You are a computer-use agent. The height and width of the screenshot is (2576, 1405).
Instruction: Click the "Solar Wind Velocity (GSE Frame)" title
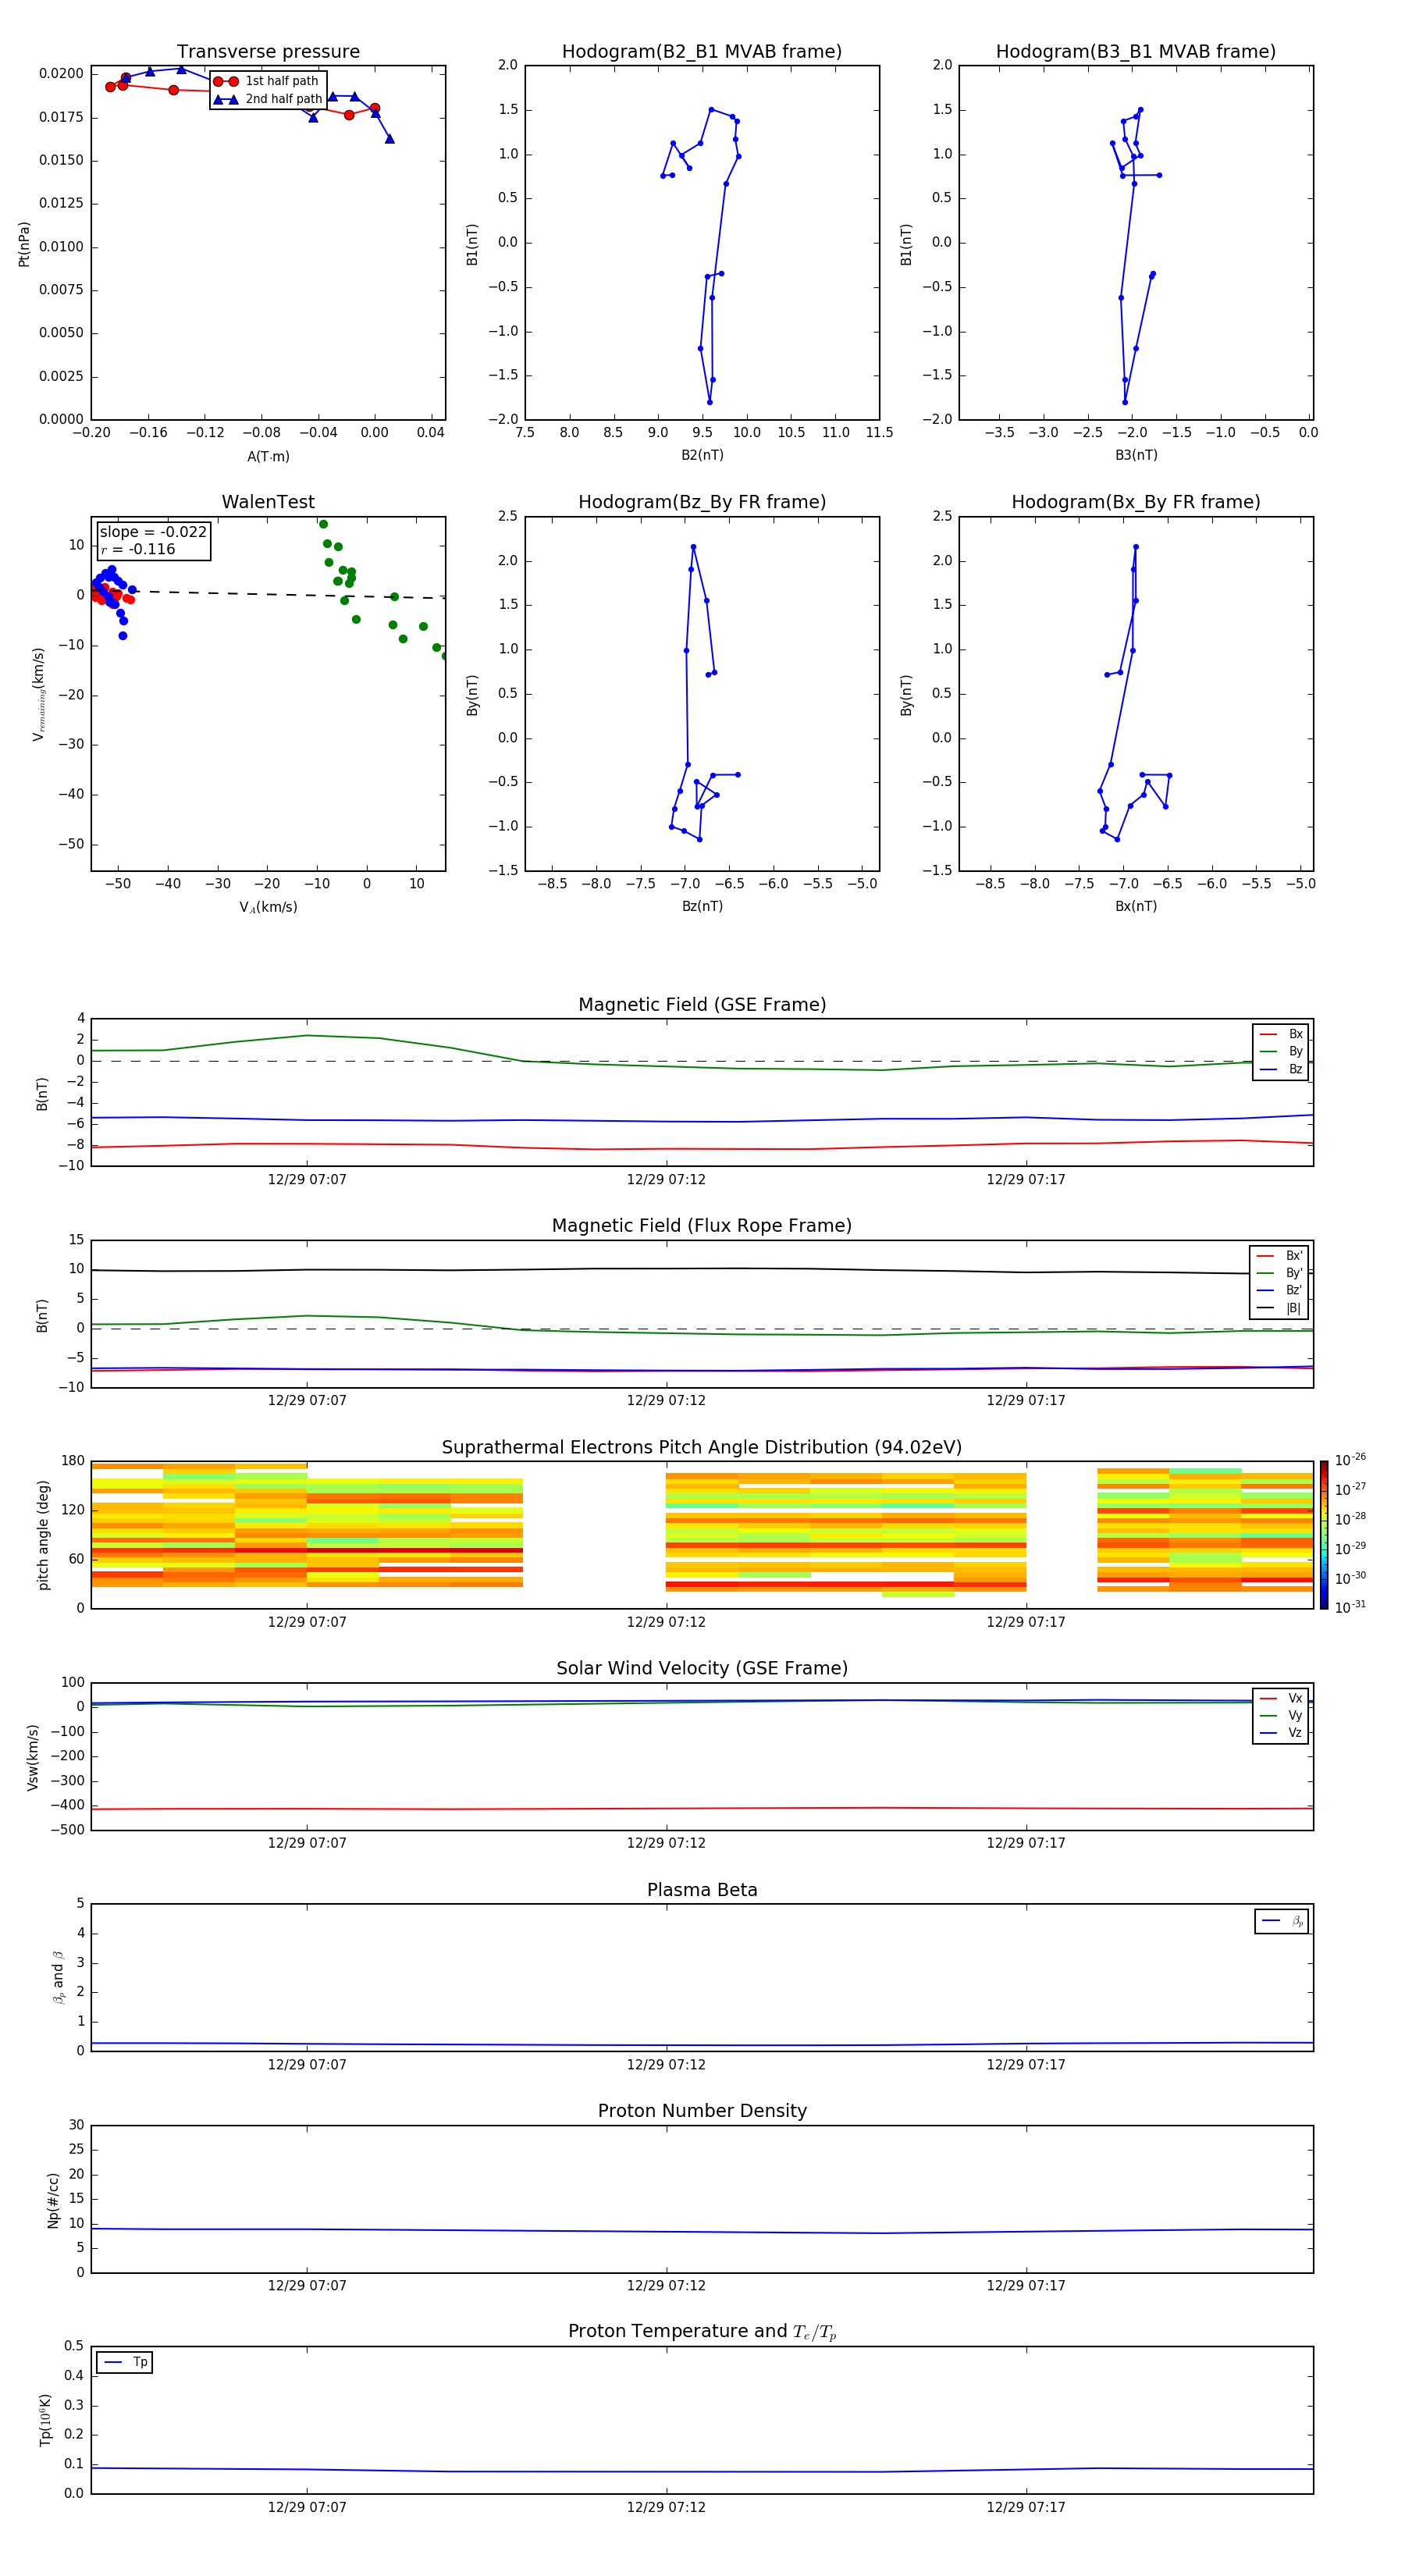702,1669
